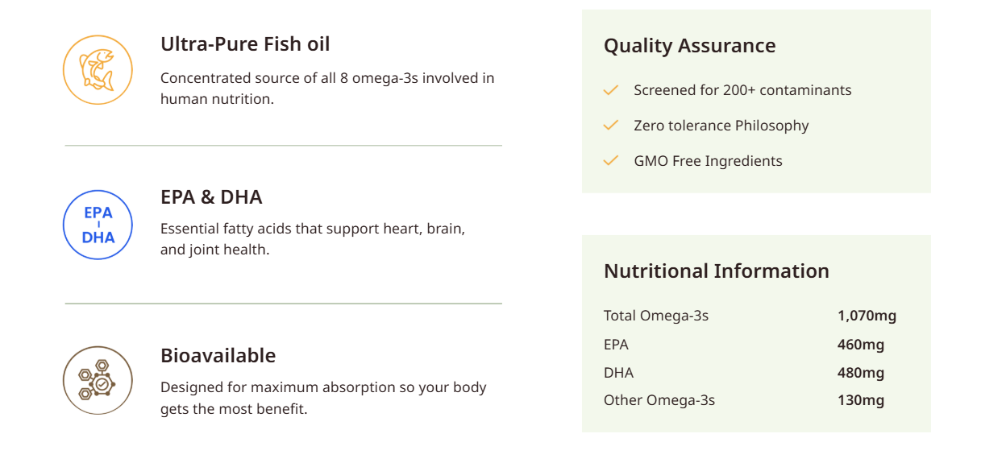
Task: Click the Nutritional Information heading
Action: (716, 271)
